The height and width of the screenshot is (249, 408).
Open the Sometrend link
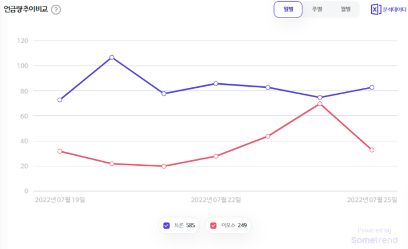375,240
